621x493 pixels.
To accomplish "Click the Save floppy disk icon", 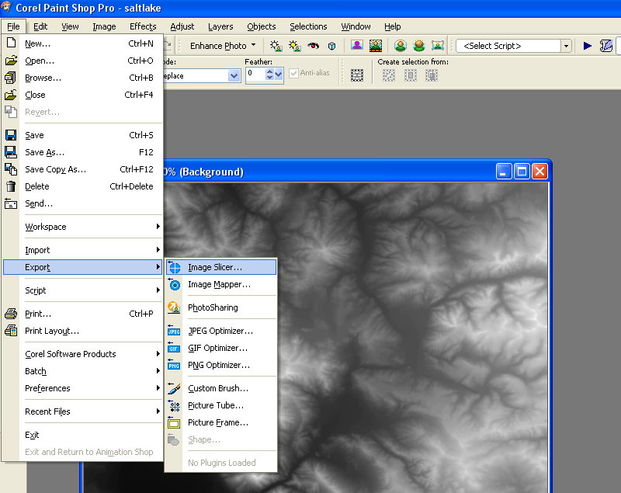I will tap(11, 135).
